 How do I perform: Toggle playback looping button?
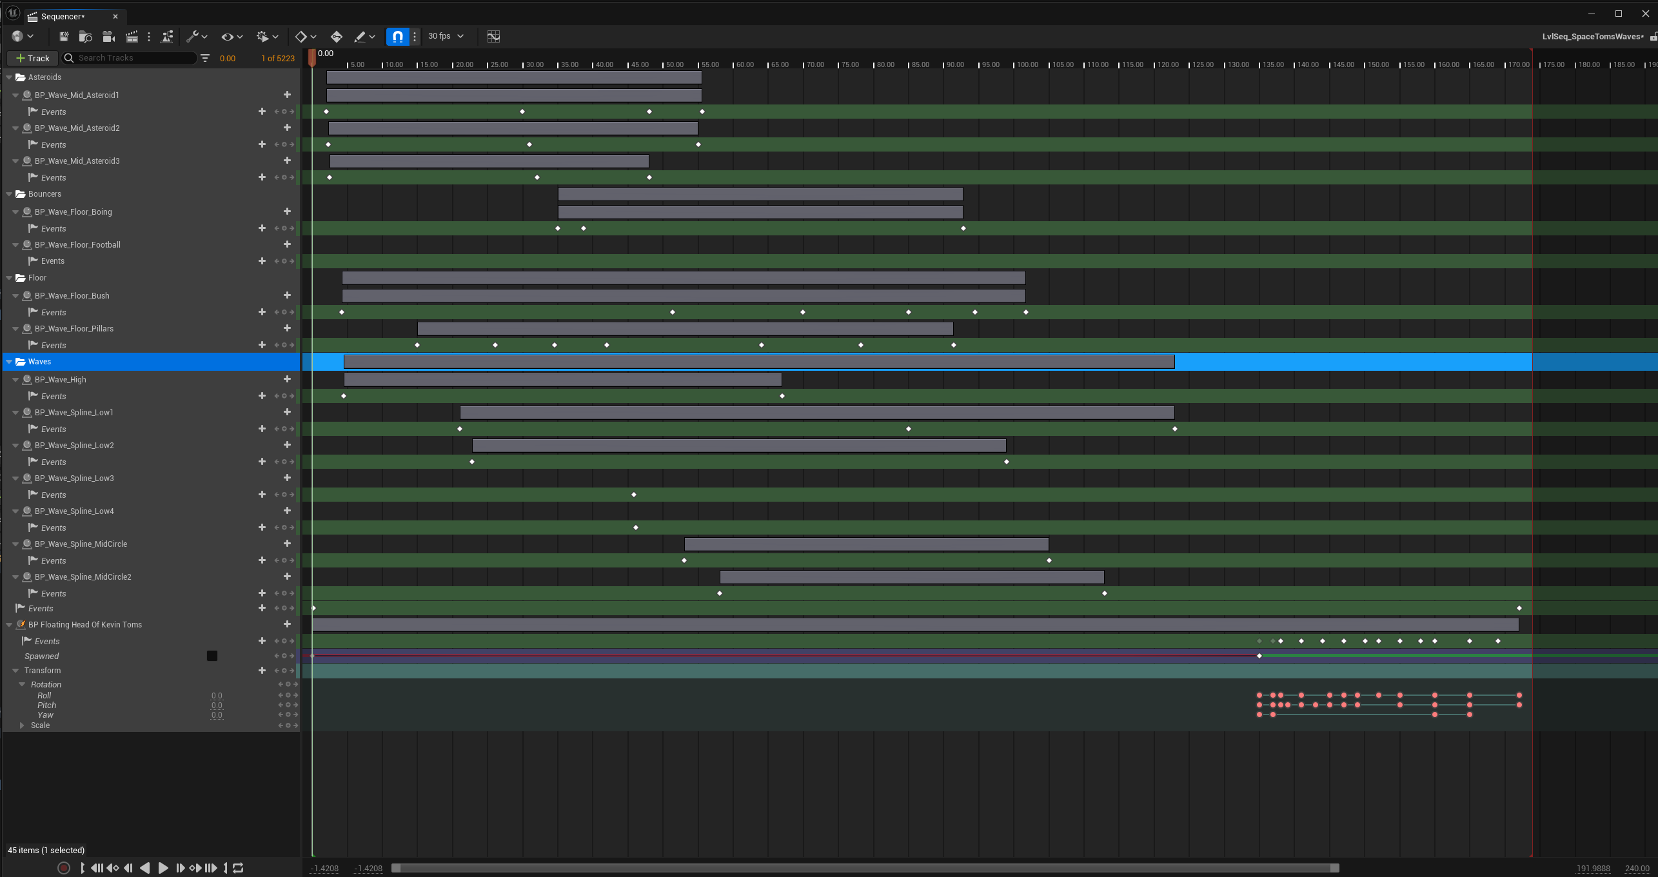tap(238, 868)
